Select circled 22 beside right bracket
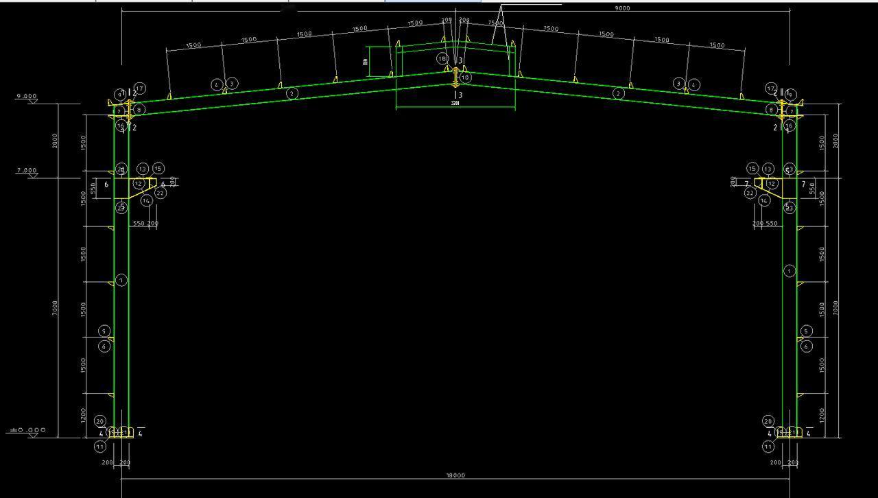Screen dimensions: 878x498 pyautogui.click(x=750, y=193)
